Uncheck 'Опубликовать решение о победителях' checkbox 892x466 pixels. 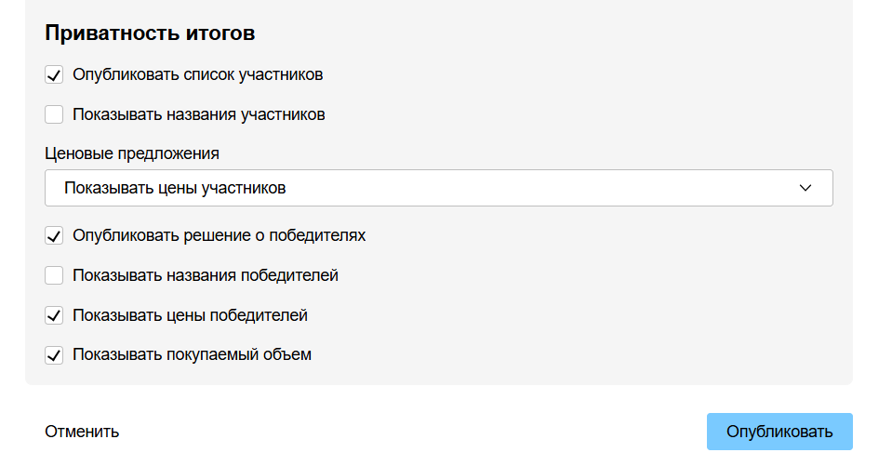pyautogui.click(x=54, y=236)
